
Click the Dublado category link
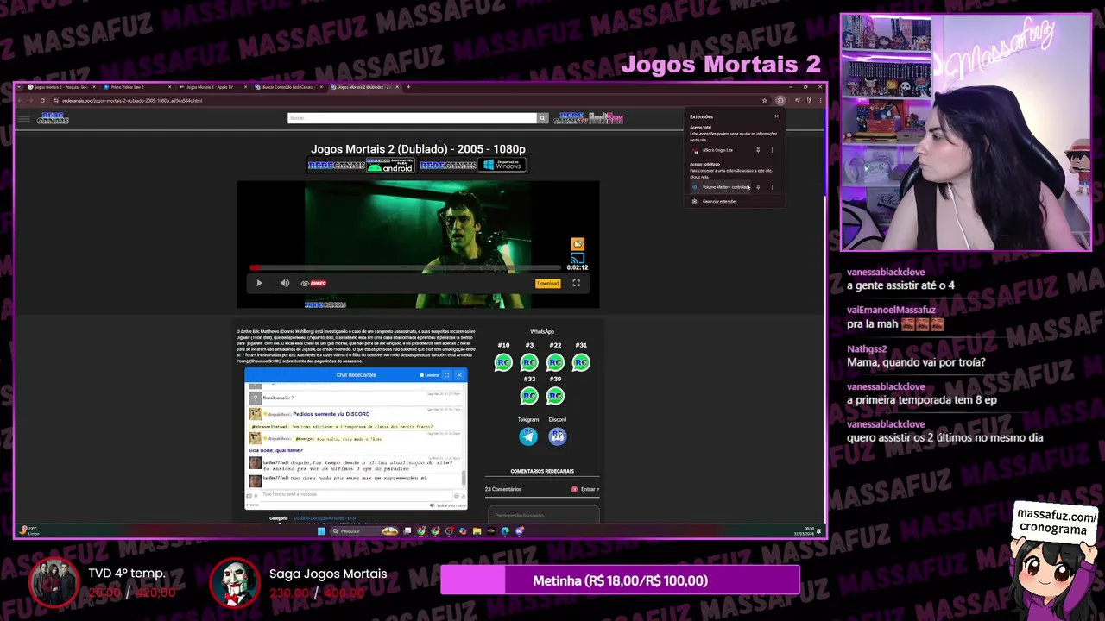(300, 518)
